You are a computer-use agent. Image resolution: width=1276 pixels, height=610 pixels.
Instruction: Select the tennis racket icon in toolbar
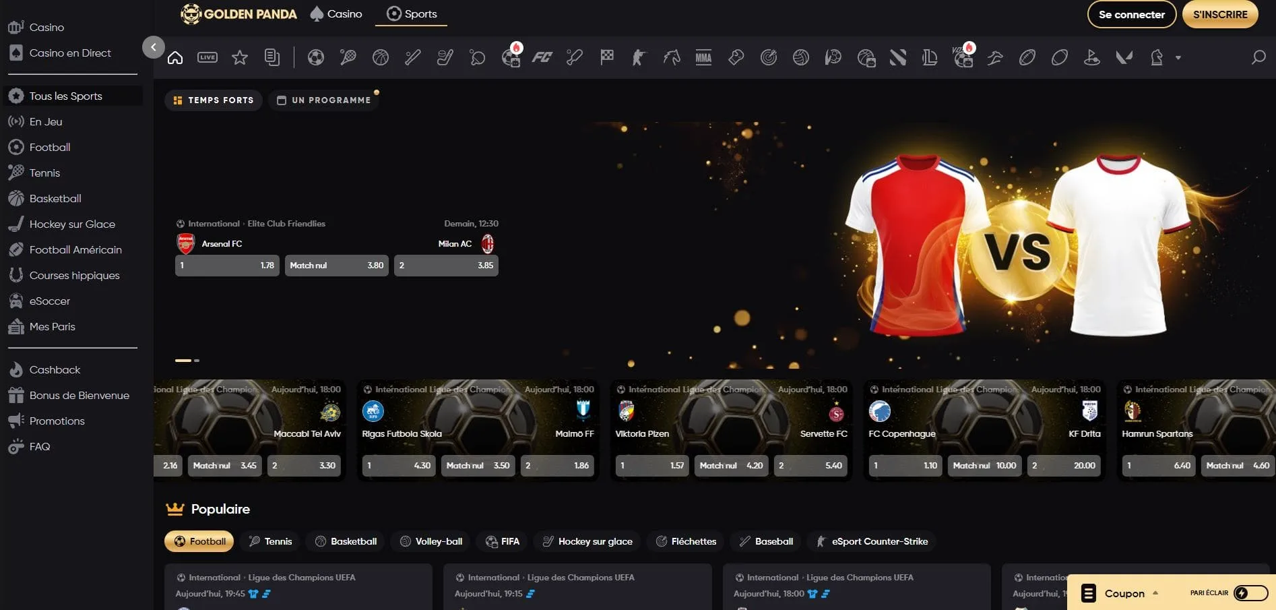[x=348, y=58]
